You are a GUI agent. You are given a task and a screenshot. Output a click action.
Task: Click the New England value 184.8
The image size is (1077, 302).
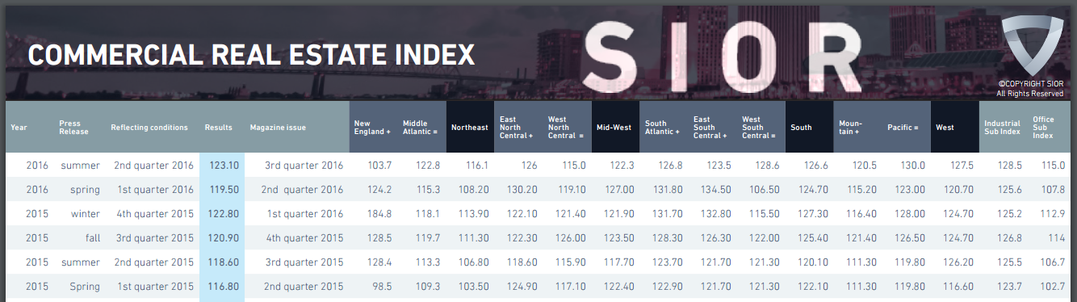pyautogui.click(x=379, y=214)
